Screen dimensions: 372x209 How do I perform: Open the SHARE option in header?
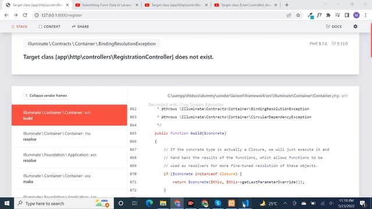click(x=80, y=27)
